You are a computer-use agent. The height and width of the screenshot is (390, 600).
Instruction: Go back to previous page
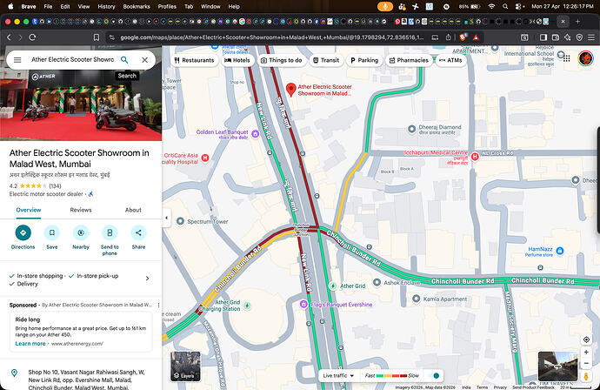[x=9, y=37]
